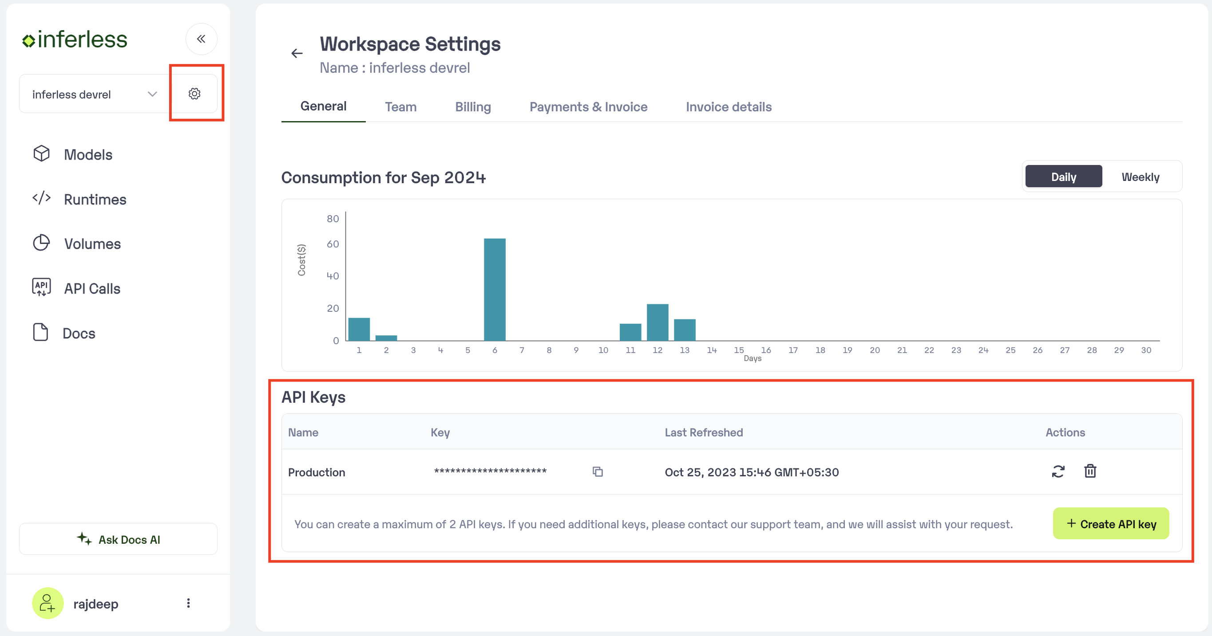Viewport: 1212px width, 636px height.
Task: Open Payments & Invoice tab
Action: pyautogui.click(x=588, y=107)
